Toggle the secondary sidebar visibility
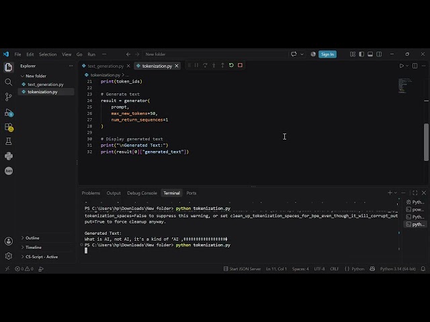This screenshot has width=430, height=322. [379, 54]
